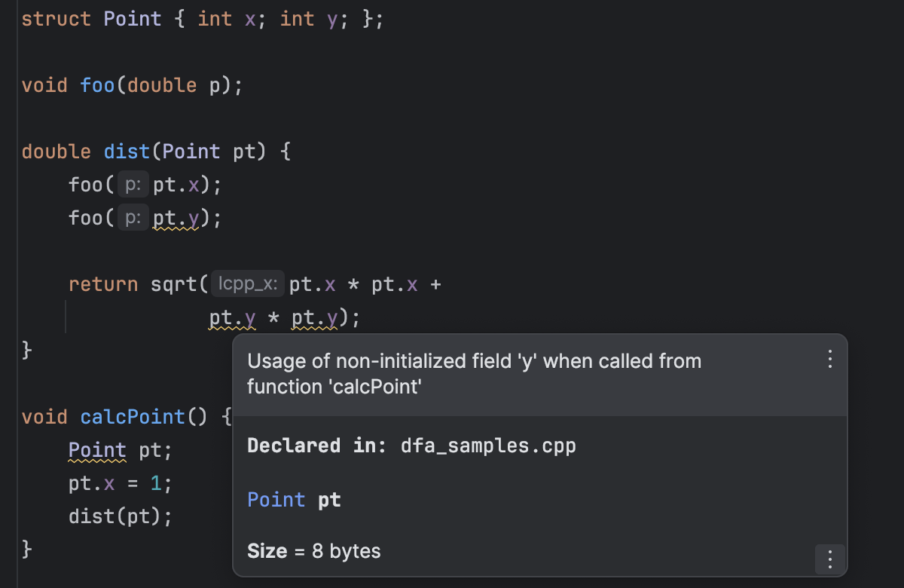
Task: Click dfa_samples.cpp in the tooltip
Action: [488, 446]
